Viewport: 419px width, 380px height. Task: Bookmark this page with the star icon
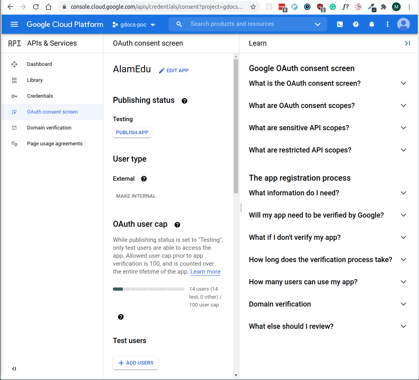pos(253,7)
